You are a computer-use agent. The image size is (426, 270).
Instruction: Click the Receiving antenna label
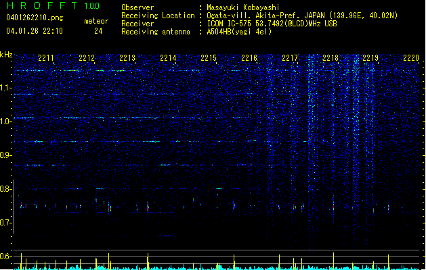pyautogui.click(x=156, y=32)
